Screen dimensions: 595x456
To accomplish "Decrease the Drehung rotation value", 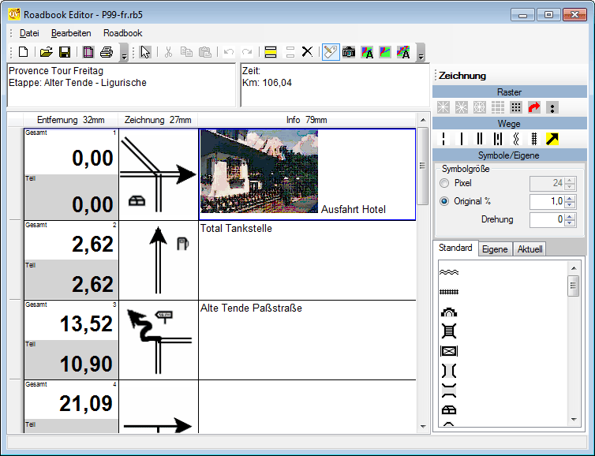I will 570,223.
